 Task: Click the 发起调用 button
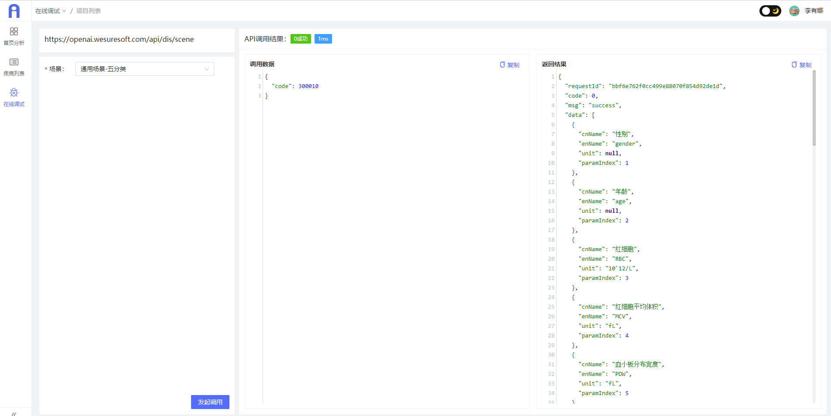pos(210,402)
